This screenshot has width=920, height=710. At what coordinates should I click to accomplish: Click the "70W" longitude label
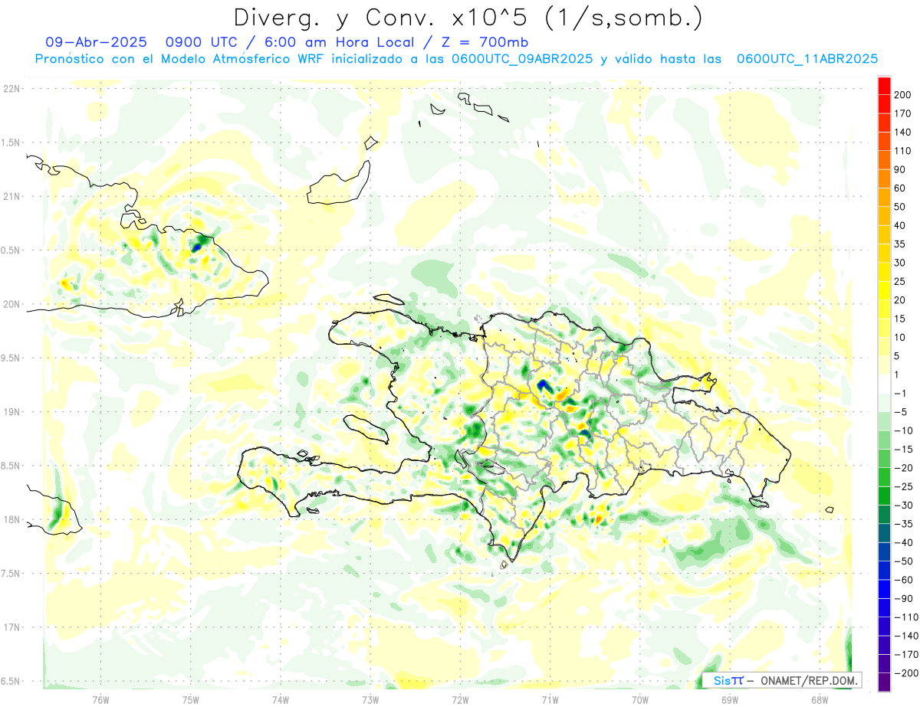[x=640, y=699]
